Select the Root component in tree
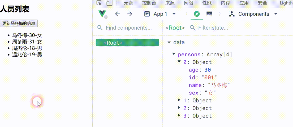This screenshot has height=127, width=293. [127, 43]
